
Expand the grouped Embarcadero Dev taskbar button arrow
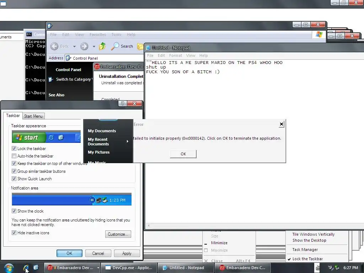[x=98, y=268]
